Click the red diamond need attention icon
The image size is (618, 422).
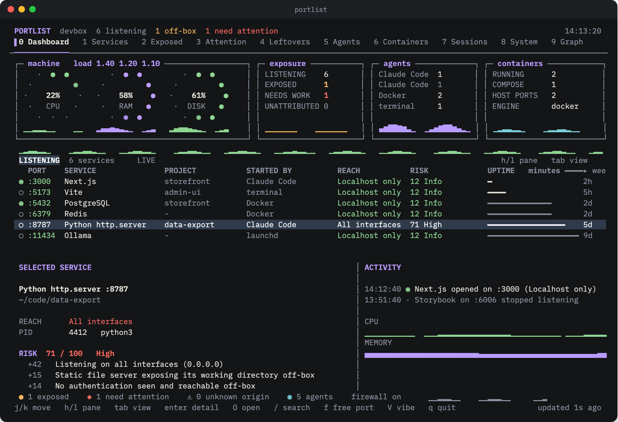click(89, 397)
